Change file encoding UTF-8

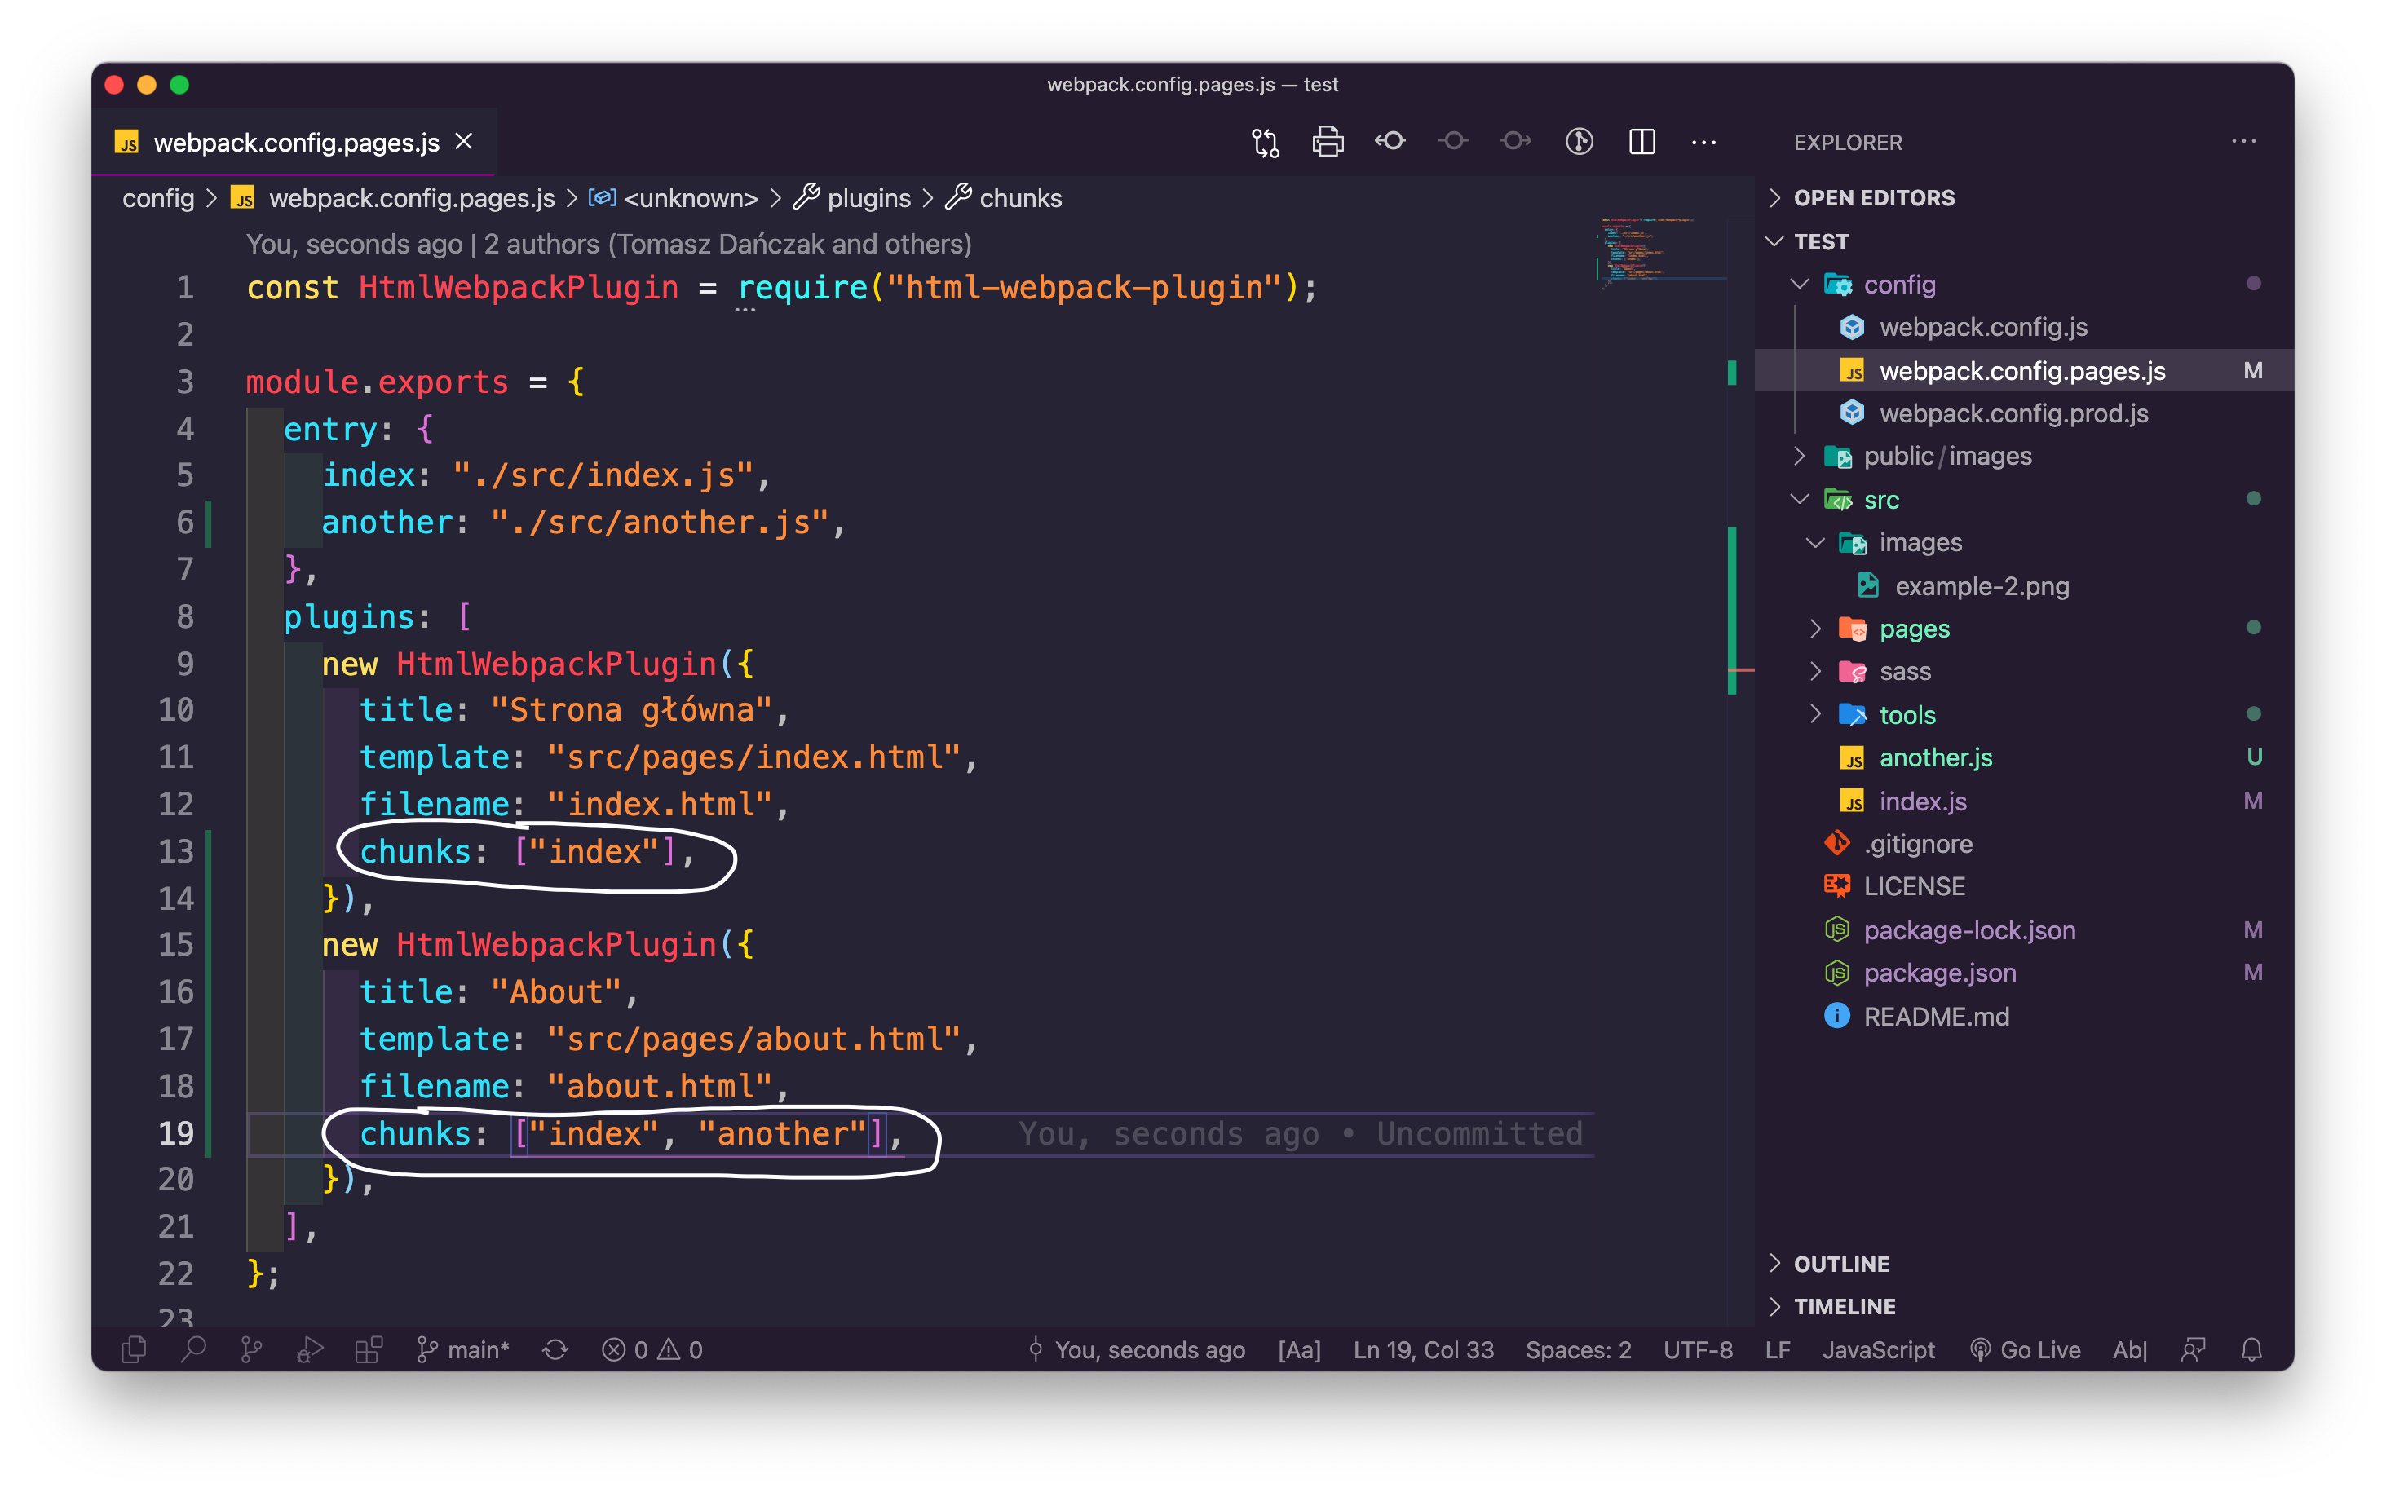(1697, 1349)
